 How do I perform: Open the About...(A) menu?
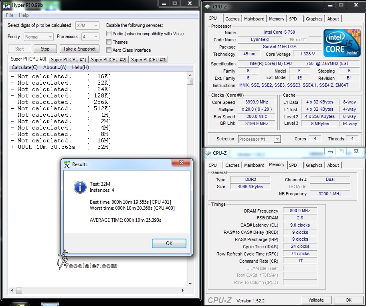[x=55, y=67]
